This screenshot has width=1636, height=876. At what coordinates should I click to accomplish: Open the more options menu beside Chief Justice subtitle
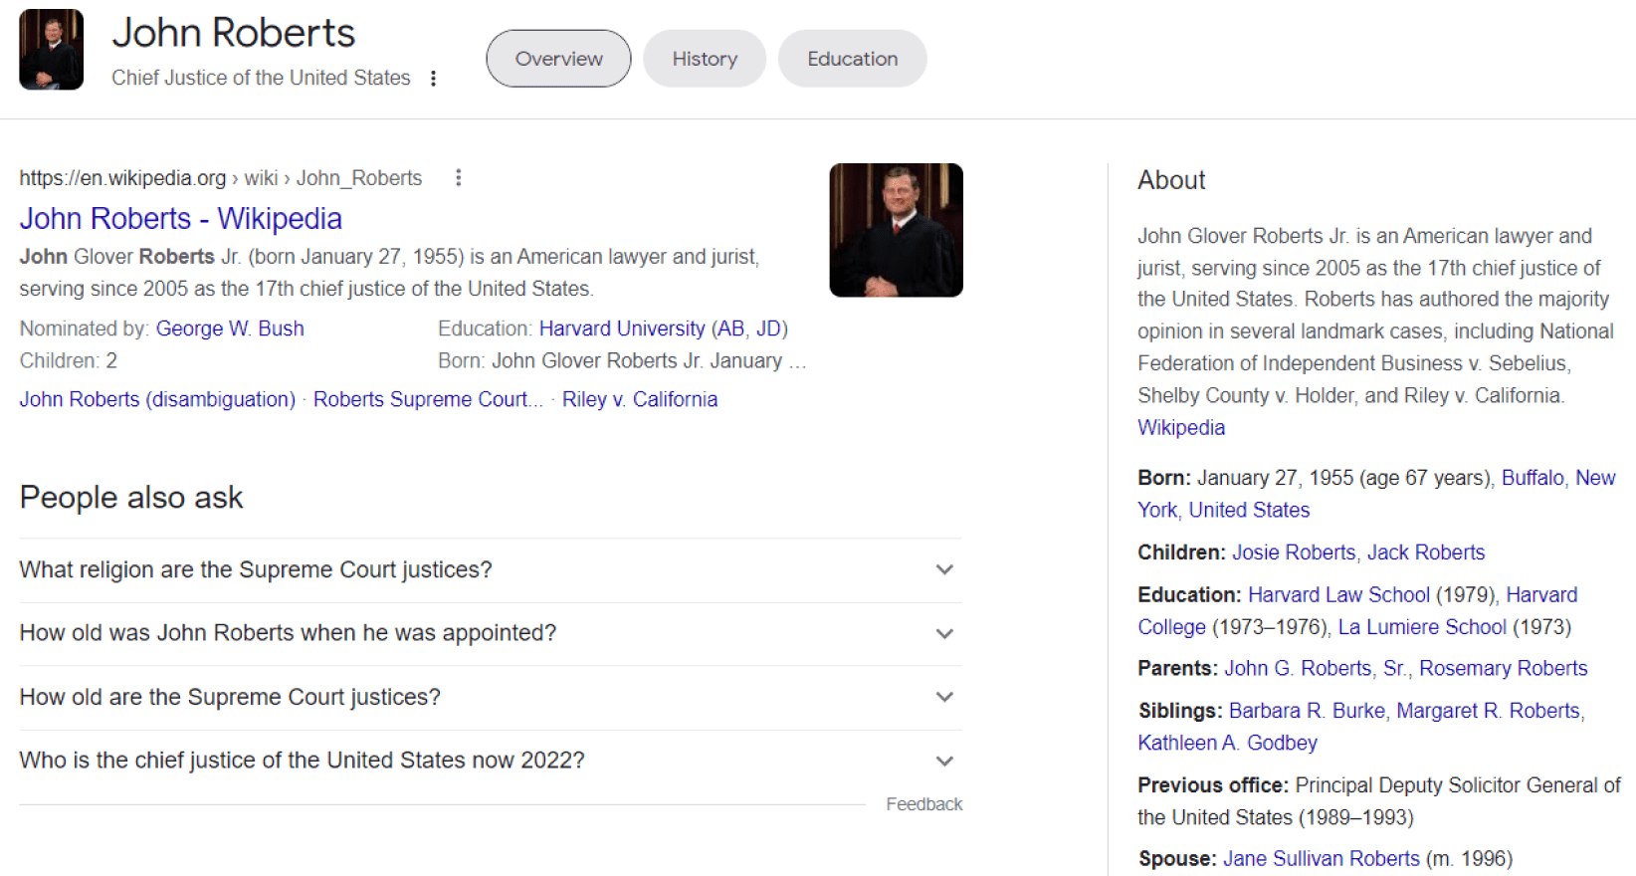pos(433,79)
